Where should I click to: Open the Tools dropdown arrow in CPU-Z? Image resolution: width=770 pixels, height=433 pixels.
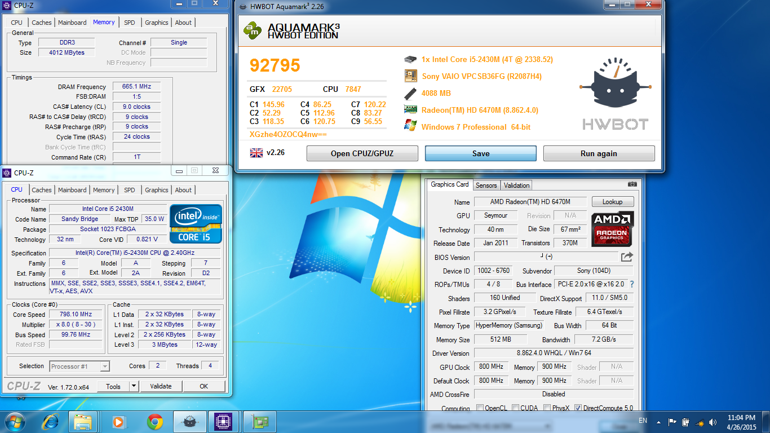tap(134, 386)
